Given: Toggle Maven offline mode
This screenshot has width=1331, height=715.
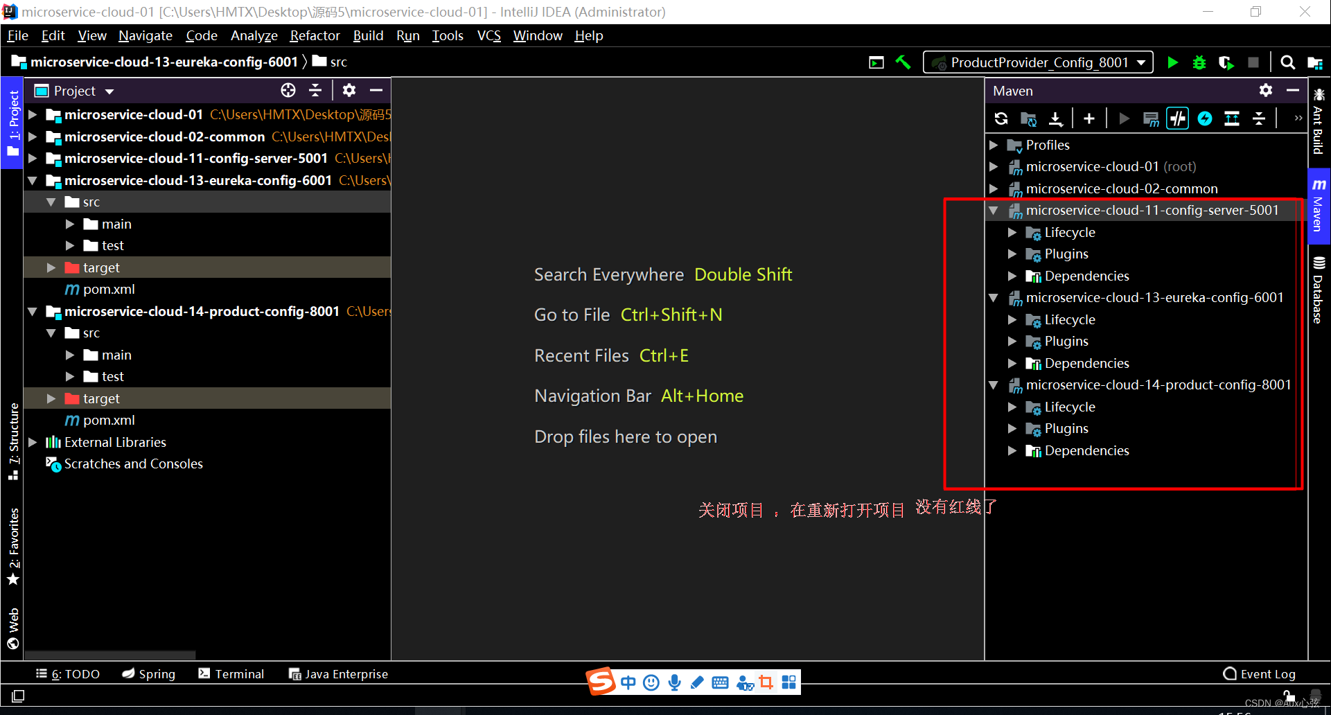Looking at the screenshot, I should click(1178, 118).
